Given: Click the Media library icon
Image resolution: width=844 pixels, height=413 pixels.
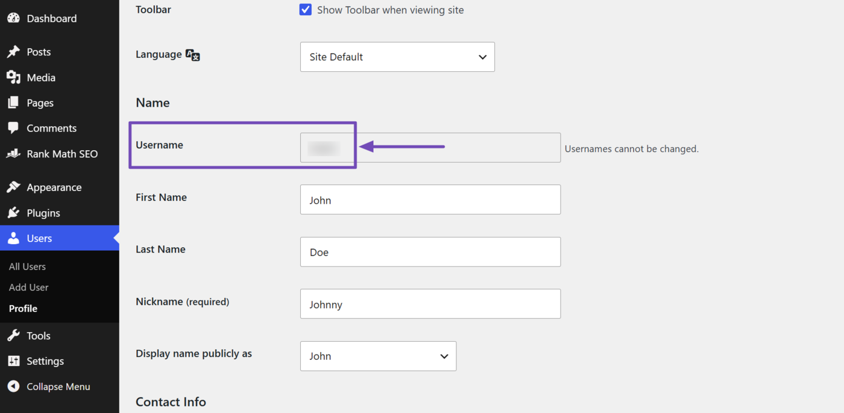Looking at the screenshot, I should point(13,77).
